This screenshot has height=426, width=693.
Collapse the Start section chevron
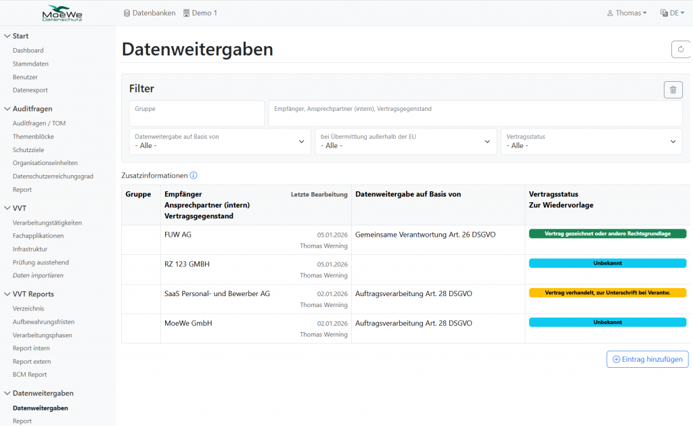(x=7, y=36)
